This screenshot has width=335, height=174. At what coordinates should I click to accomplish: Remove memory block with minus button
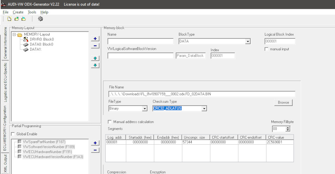pyautogui.click(x=95, y=45)
